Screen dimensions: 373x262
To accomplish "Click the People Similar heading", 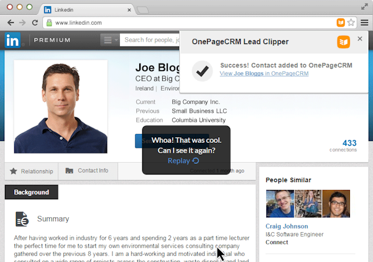I will (288, 180).
